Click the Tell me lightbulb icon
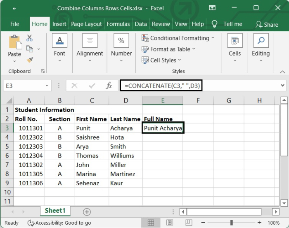 [x=214, y=24]
